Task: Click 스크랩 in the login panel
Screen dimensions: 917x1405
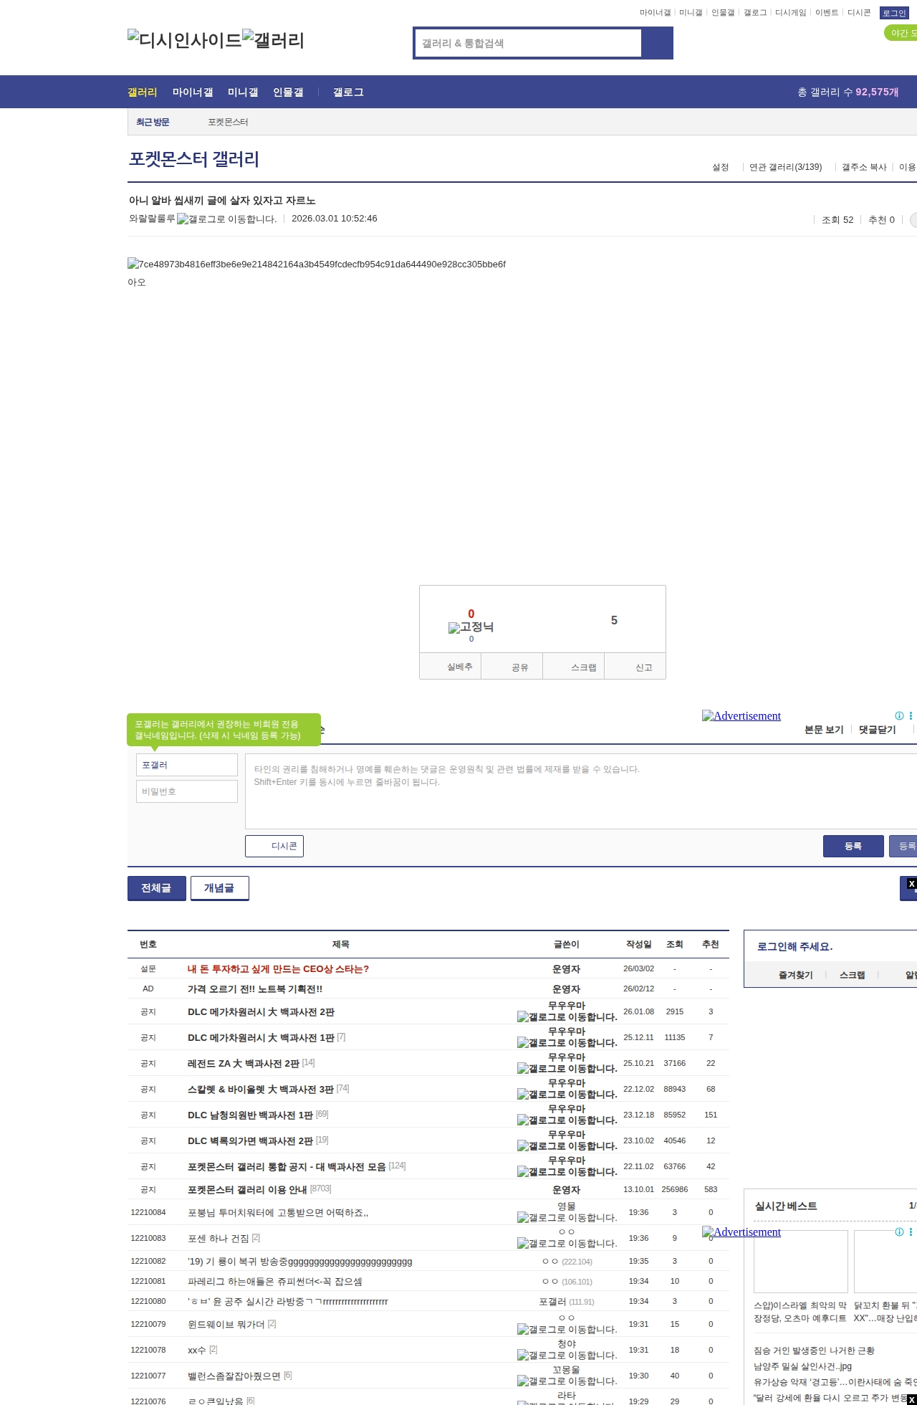Action: coord(852,975)
